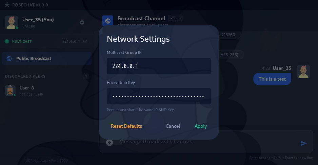Click the "This is a test" message bubble
The height and width of the screenshot is (165, 318).
272,79
